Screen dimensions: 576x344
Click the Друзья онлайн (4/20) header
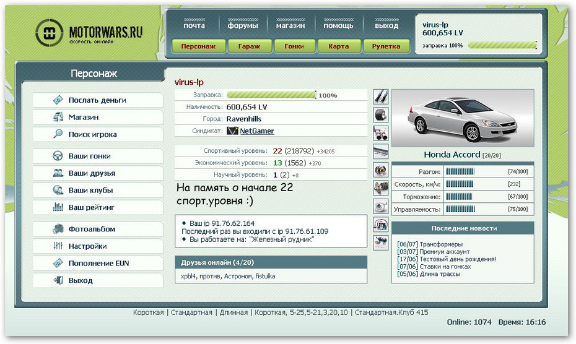pos(271,262)
